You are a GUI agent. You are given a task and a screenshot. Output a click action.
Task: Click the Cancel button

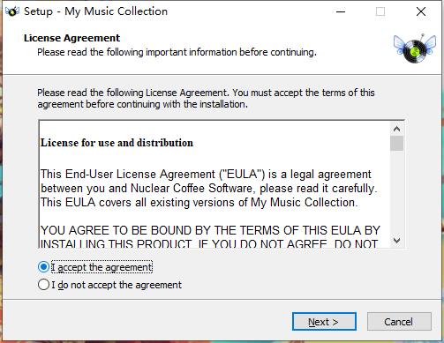pyautogui.click(x=399, y=322)
